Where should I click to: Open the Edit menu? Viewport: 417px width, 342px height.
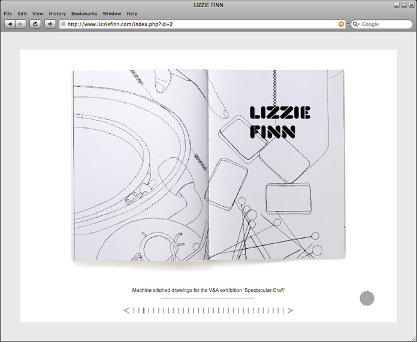pos(22,14)
